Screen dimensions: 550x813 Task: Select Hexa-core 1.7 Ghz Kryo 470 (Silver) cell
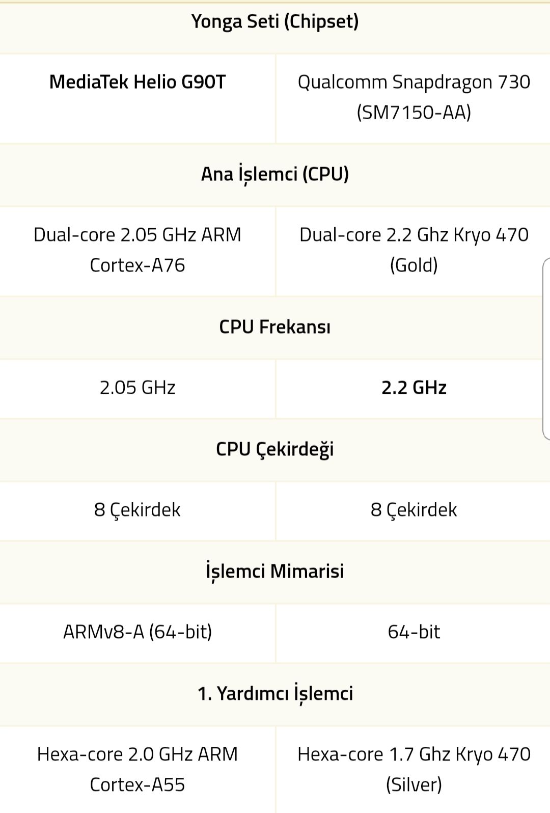point(414,769)
